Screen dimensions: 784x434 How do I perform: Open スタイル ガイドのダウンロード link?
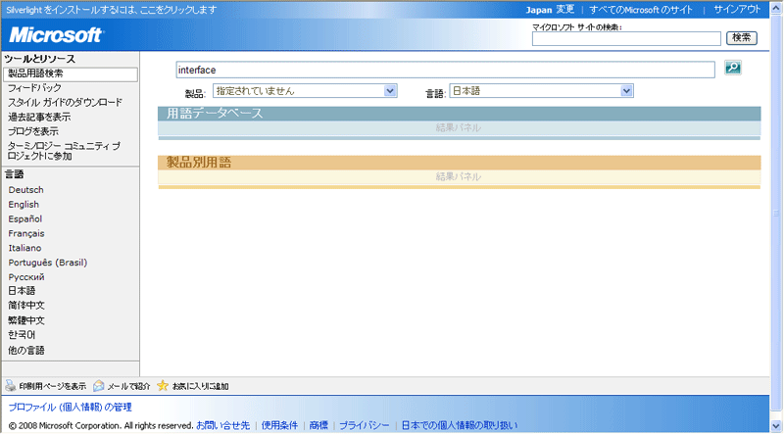tap(65, 103)
